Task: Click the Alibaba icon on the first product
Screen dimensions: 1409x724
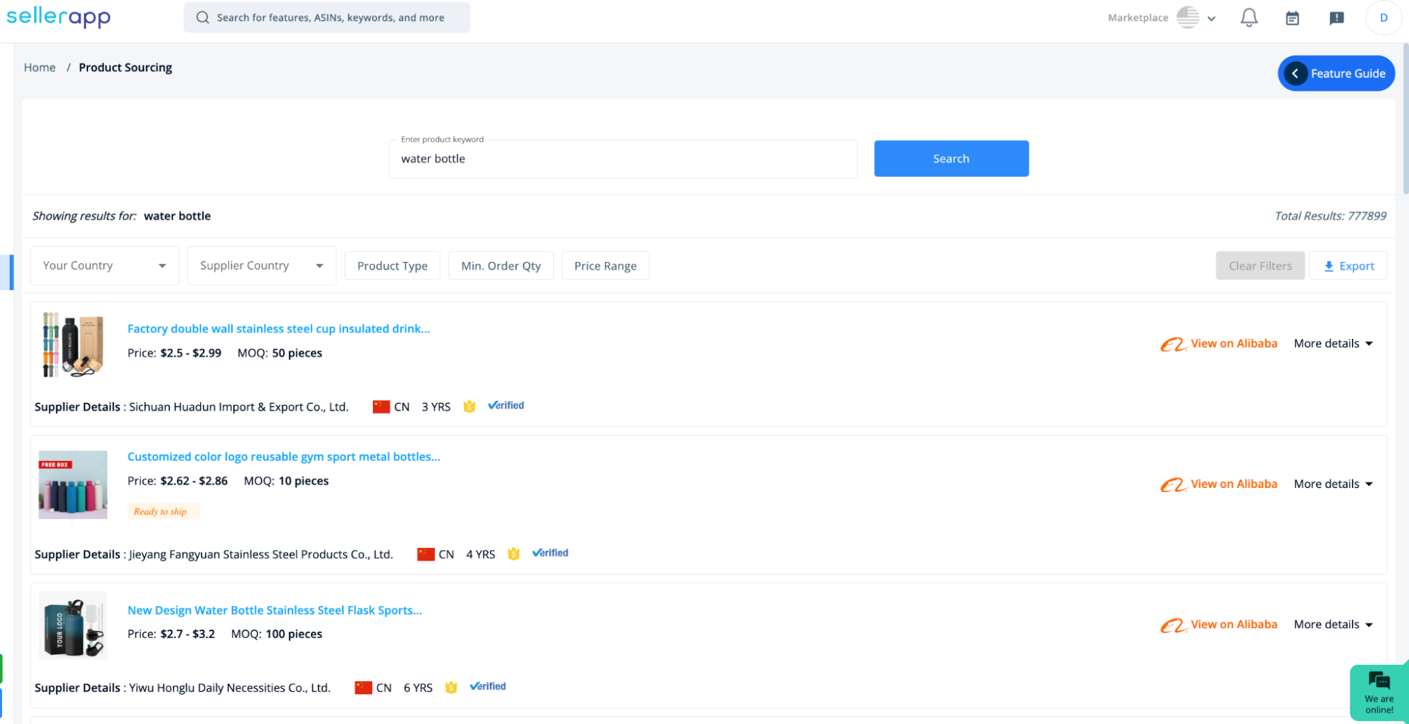Action: click(1174, 344)
